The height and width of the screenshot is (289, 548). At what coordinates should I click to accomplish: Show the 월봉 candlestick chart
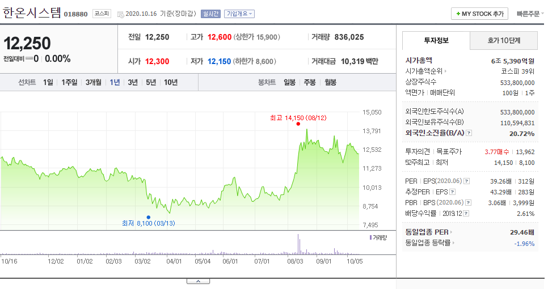tap(330, 82)
